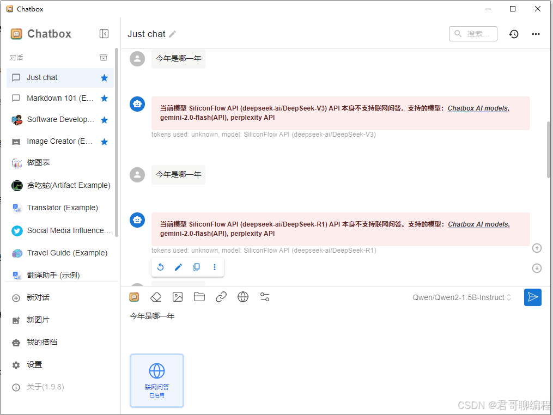
Task: Click the second user avatar icon
Action: (137, 174)
